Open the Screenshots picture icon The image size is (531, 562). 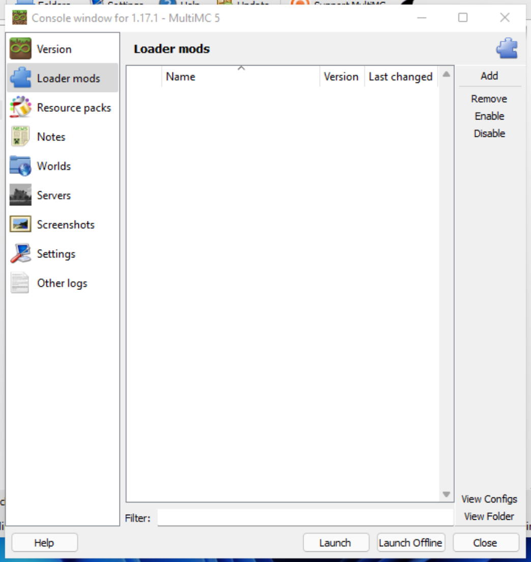click(x=20, y=224)
